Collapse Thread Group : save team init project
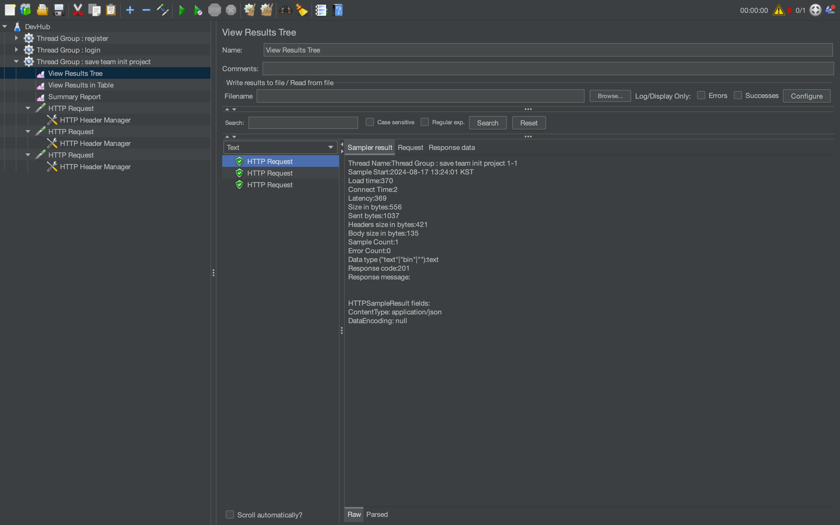840x525 pixels. click(x=16, y=62)
